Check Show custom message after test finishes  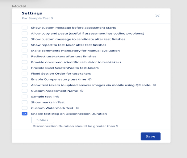[x=25, y=39]
